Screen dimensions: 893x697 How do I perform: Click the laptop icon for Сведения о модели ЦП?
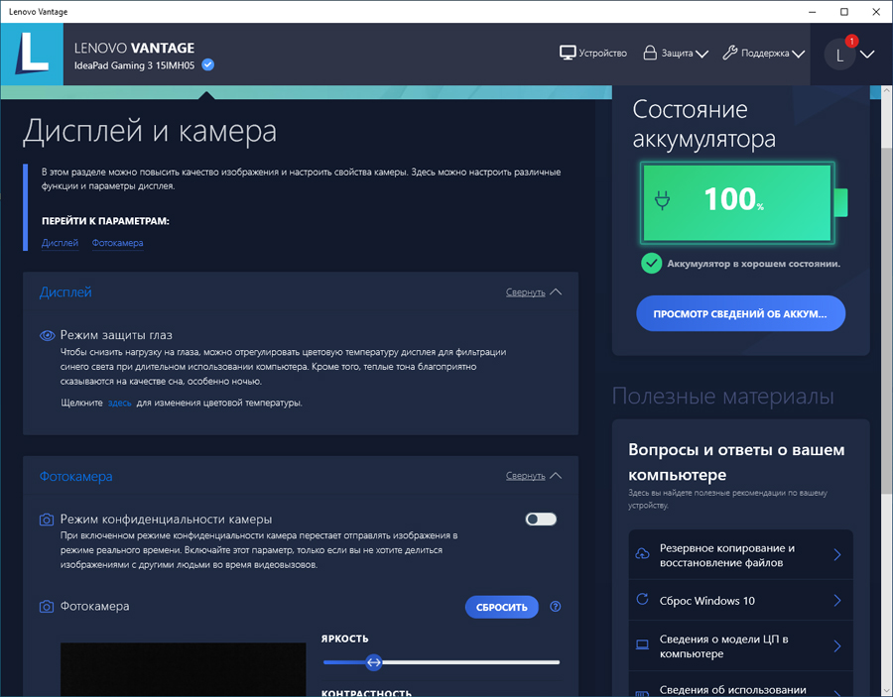point(642,645)
